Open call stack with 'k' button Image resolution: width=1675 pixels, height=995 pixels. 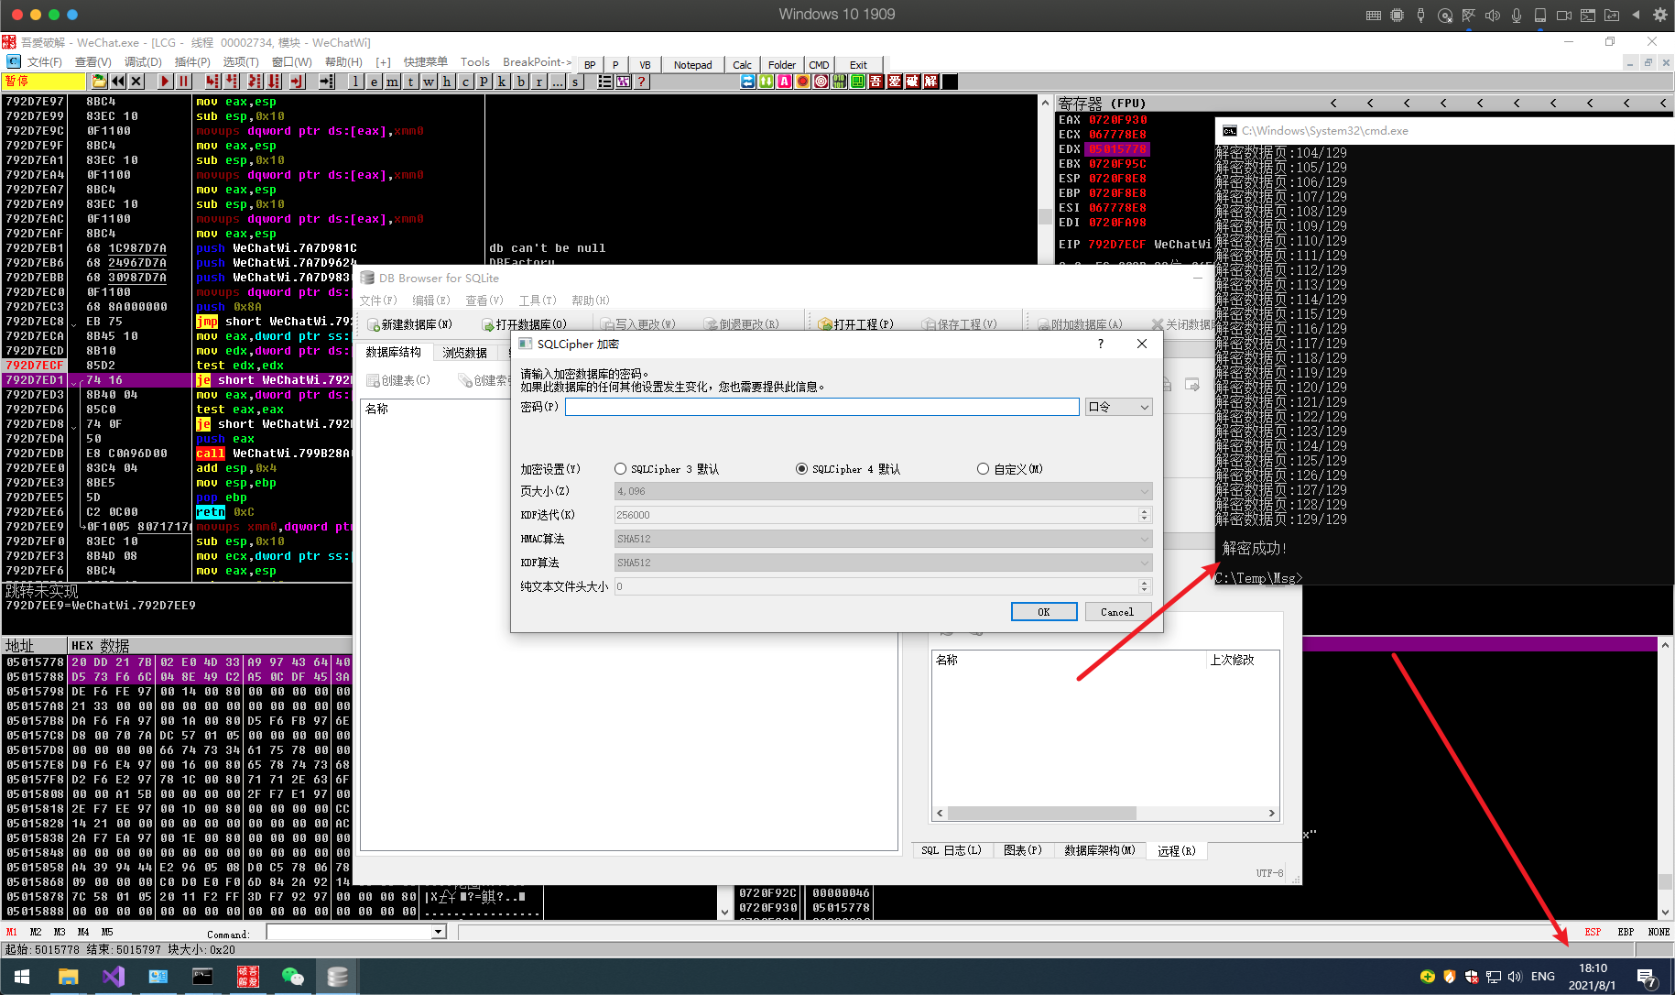coord(503,82)
